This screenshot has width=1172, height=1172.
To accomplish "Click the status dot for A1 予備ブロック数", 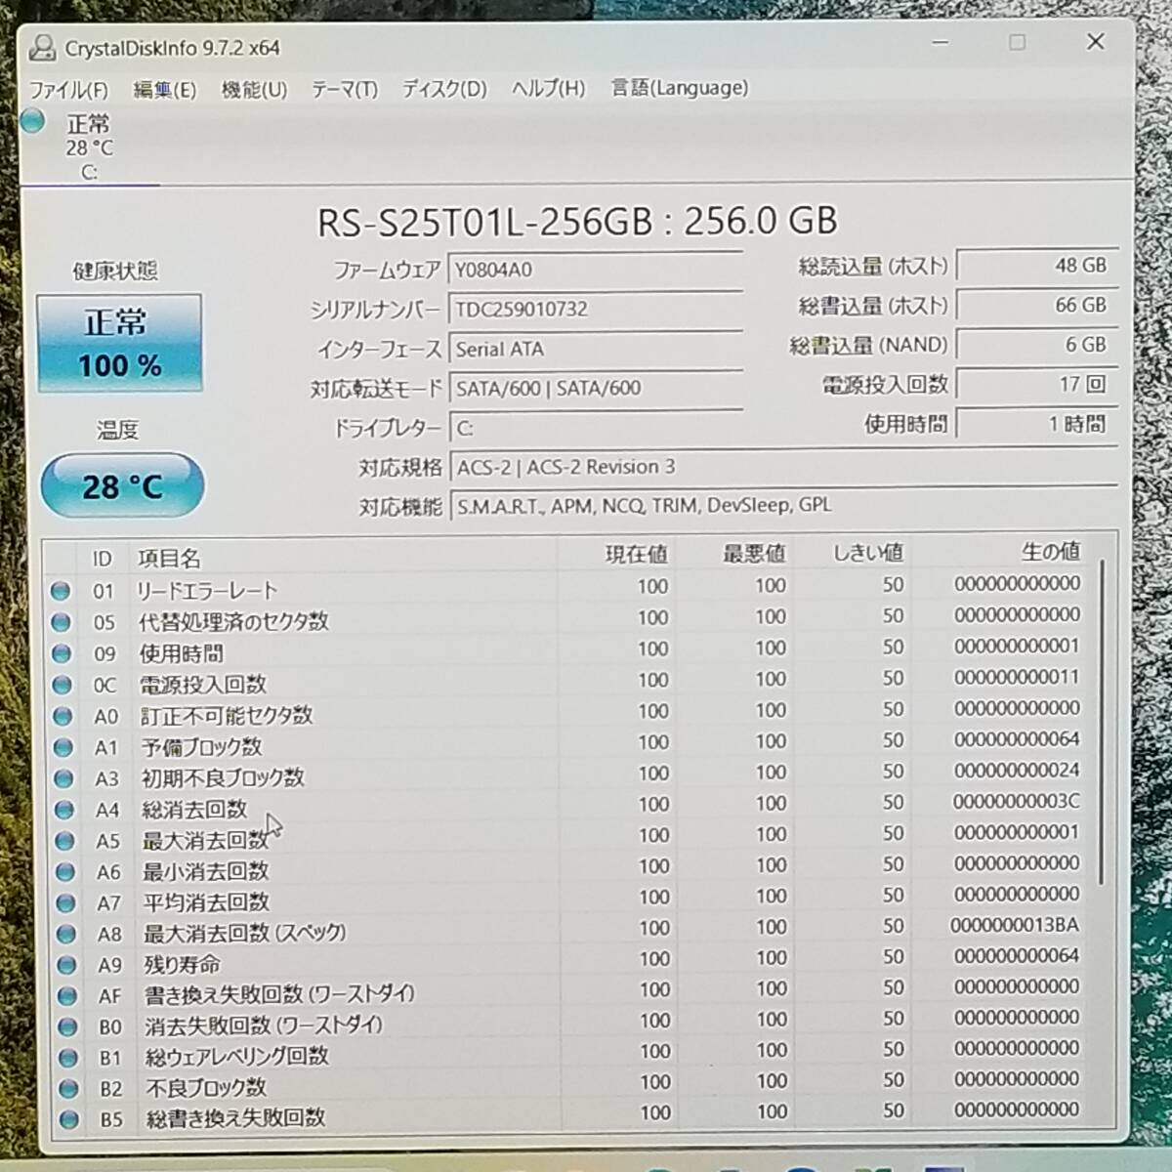I will click(x=63, y=747).
